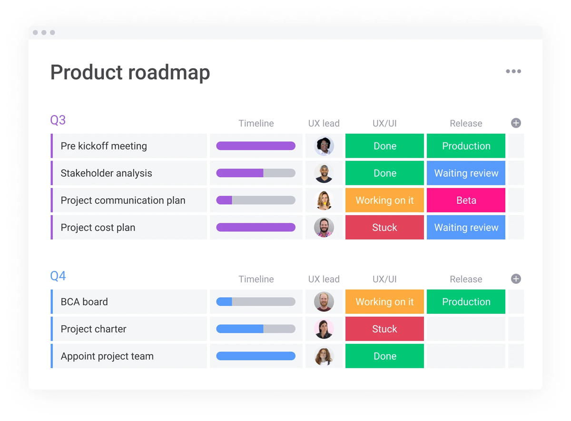Open the Product roadmap options menu
Viewport: 571px width, 421px height.
(x=514, y=71)
